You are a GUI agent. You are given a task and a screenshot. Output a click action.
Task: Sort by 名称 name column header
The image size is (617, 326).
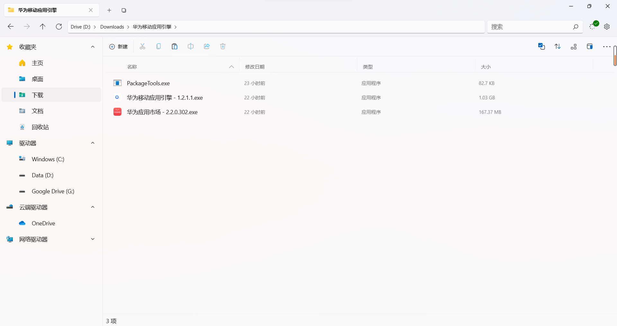(132, 67)
